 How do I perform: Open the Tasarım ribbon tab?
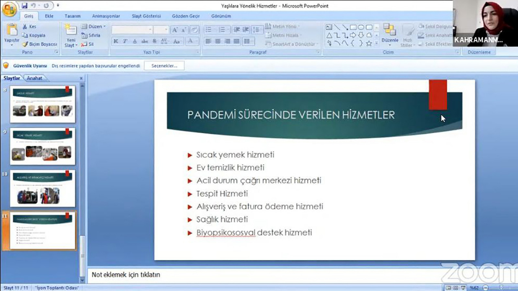[73, 16]
